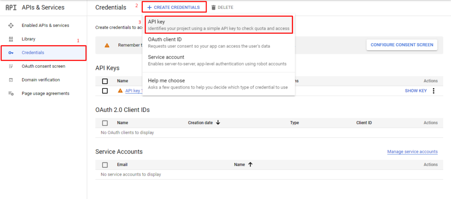The height and width of the screenshot is (199, 451).
Task: Click the Type column header in the OAuth table
Action: coord(295,123)
